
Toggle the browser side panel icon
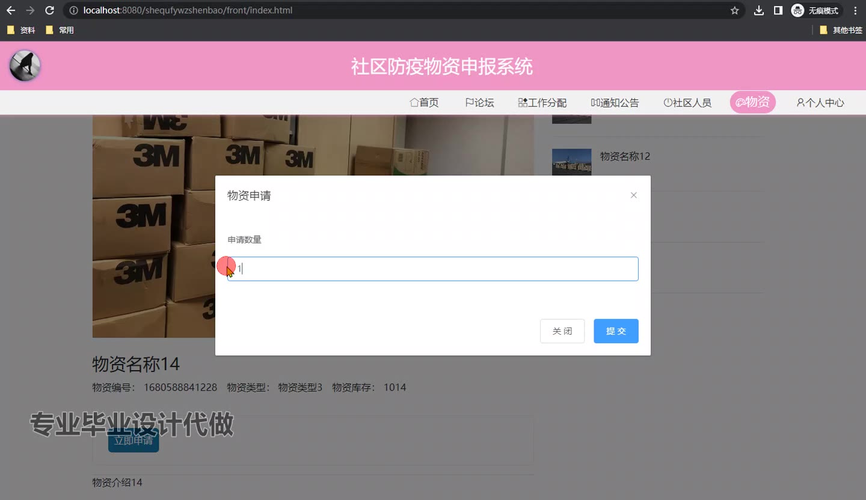click(778, 10)
